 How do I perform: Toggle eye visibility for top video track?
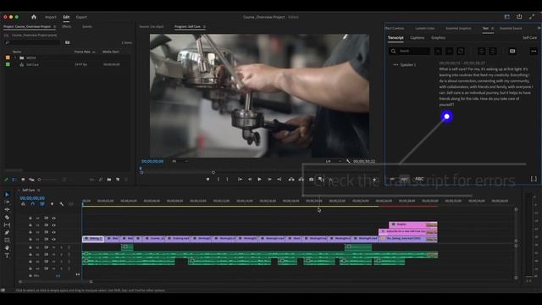pyautogui.click(x=53, y=219)
